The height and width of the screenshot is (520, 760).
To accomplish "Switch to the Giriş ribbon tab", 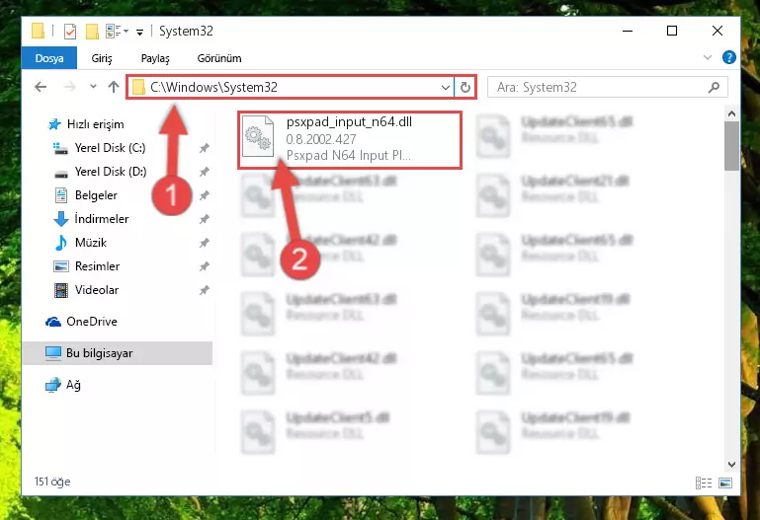I will coord(102,58).
